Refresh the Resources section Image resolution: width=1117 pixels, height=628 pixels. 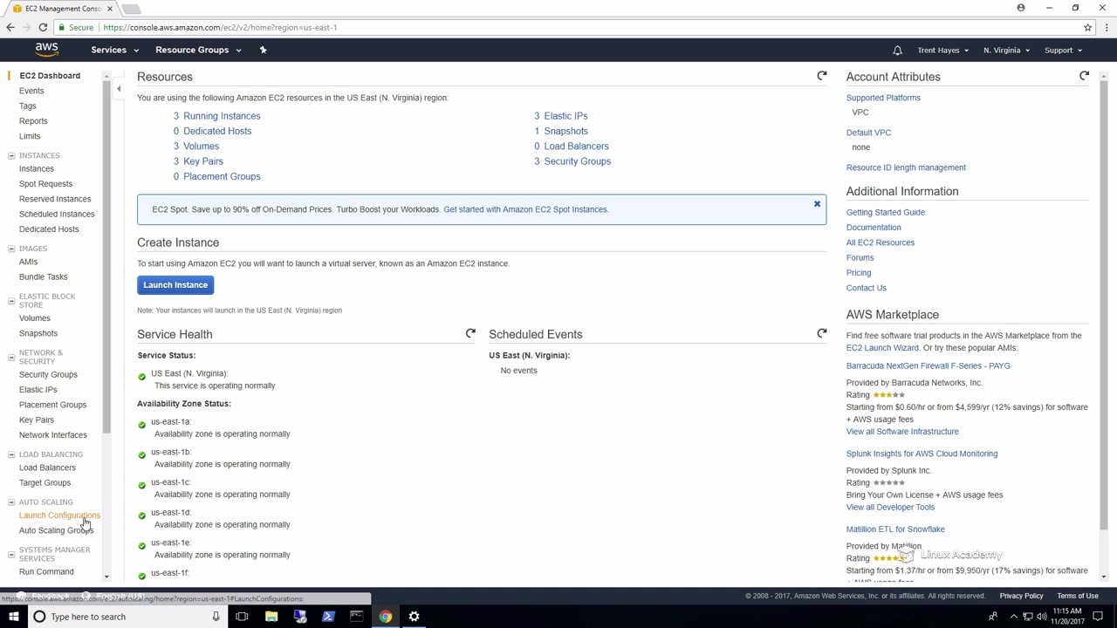(822, 76)
